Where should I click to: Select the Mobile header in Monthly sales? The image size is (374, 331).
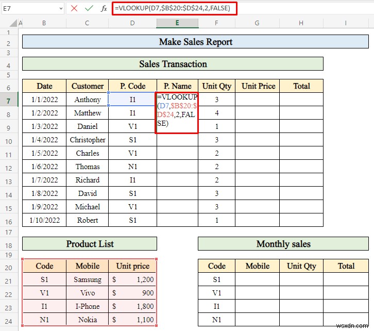point(257,266)
